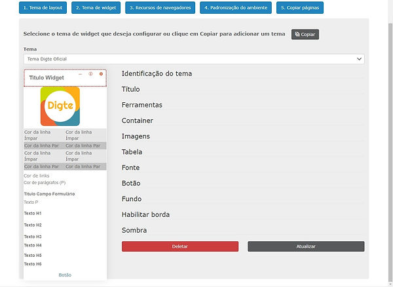Expand Identificação do tema section
This screenshot has height=287, width=393.
point(157,73)
